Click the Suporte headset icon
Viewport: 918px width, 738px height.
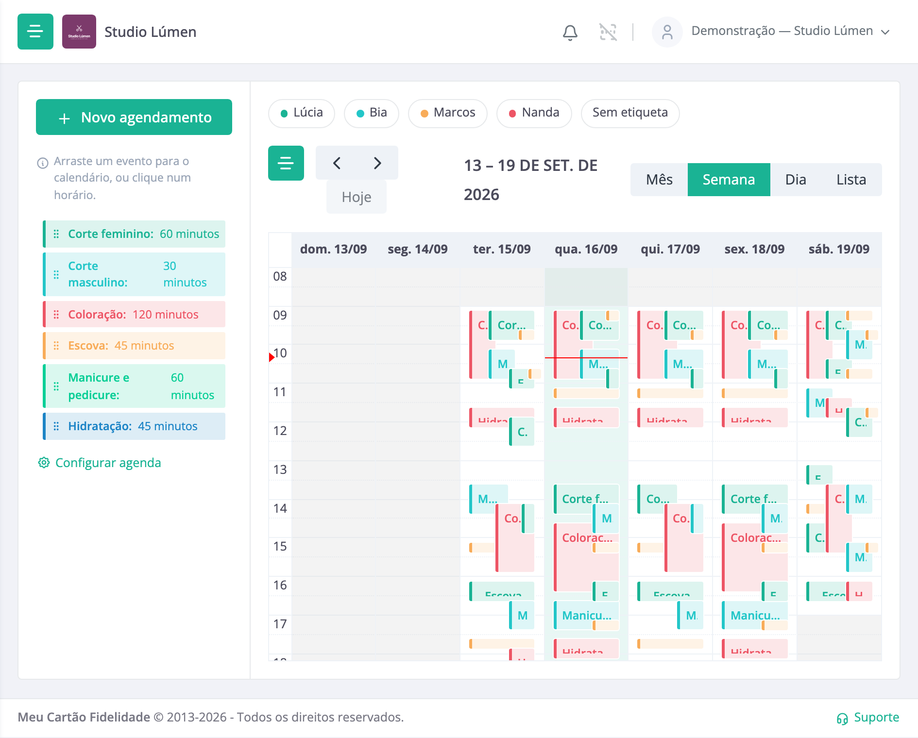(x=842, y=718)
